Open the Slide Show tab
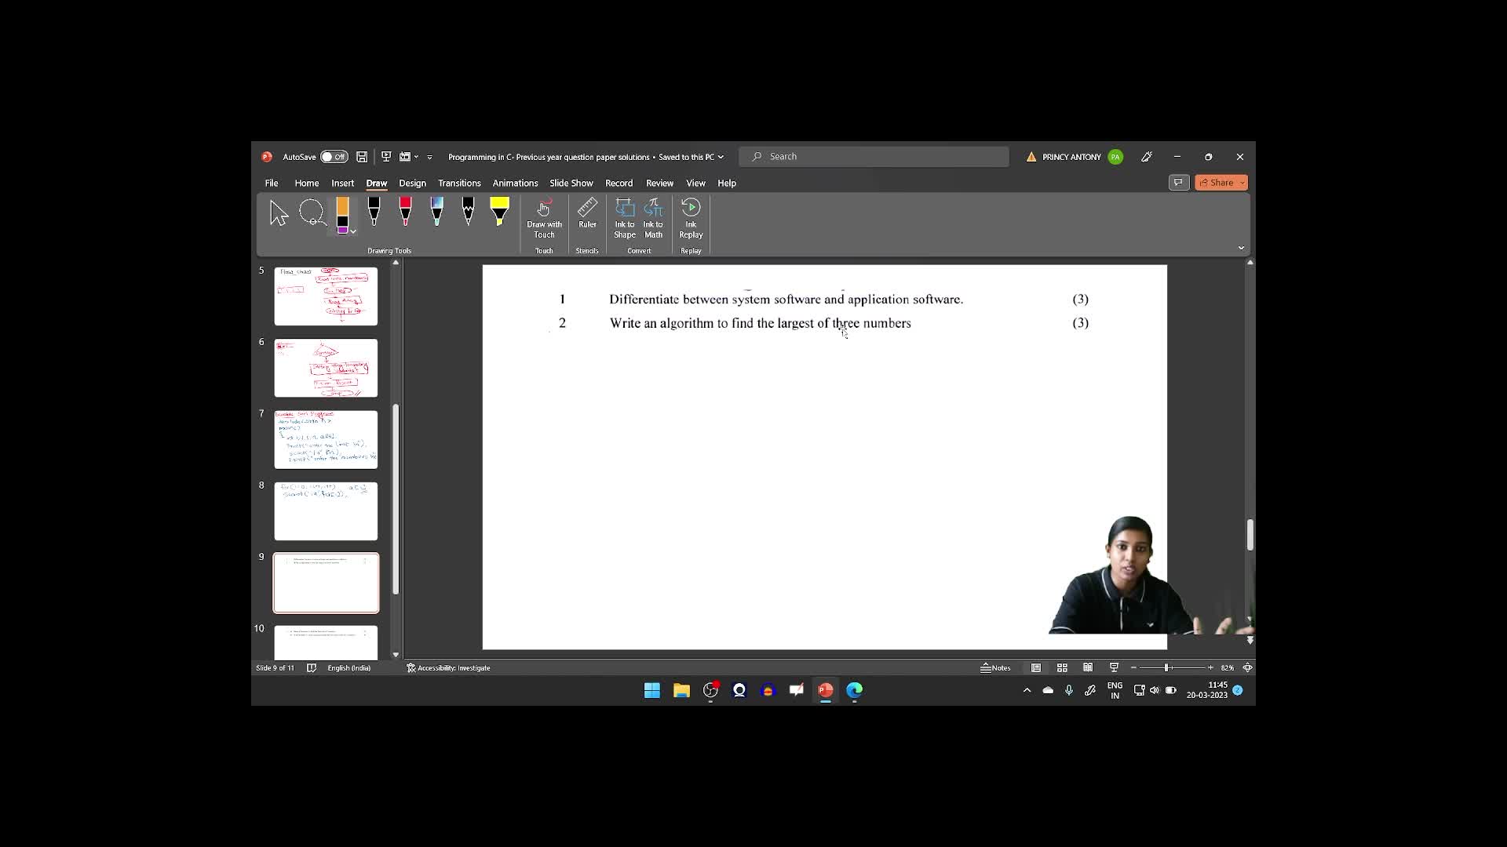1507x847 pixels. pyautogui.click(x=571, y=183)
